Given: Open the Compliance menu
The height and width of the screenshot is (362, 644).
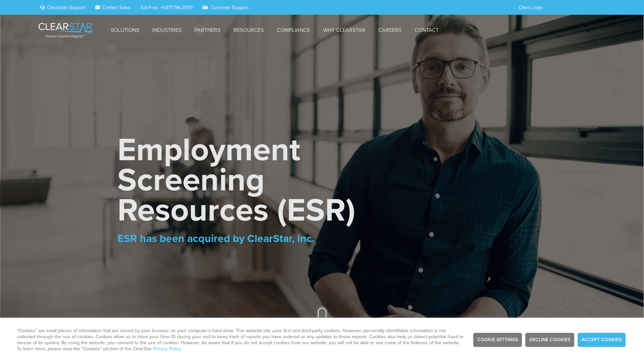Looking at the screenshot, I should (293, 30).
